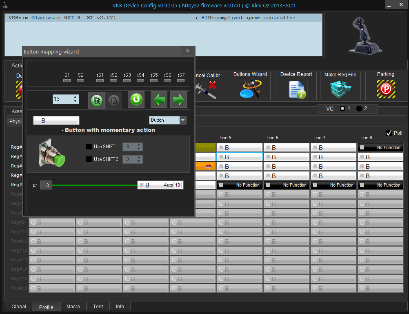
Task: Switch to the Info tab
Action: click(x=120, y=306)
